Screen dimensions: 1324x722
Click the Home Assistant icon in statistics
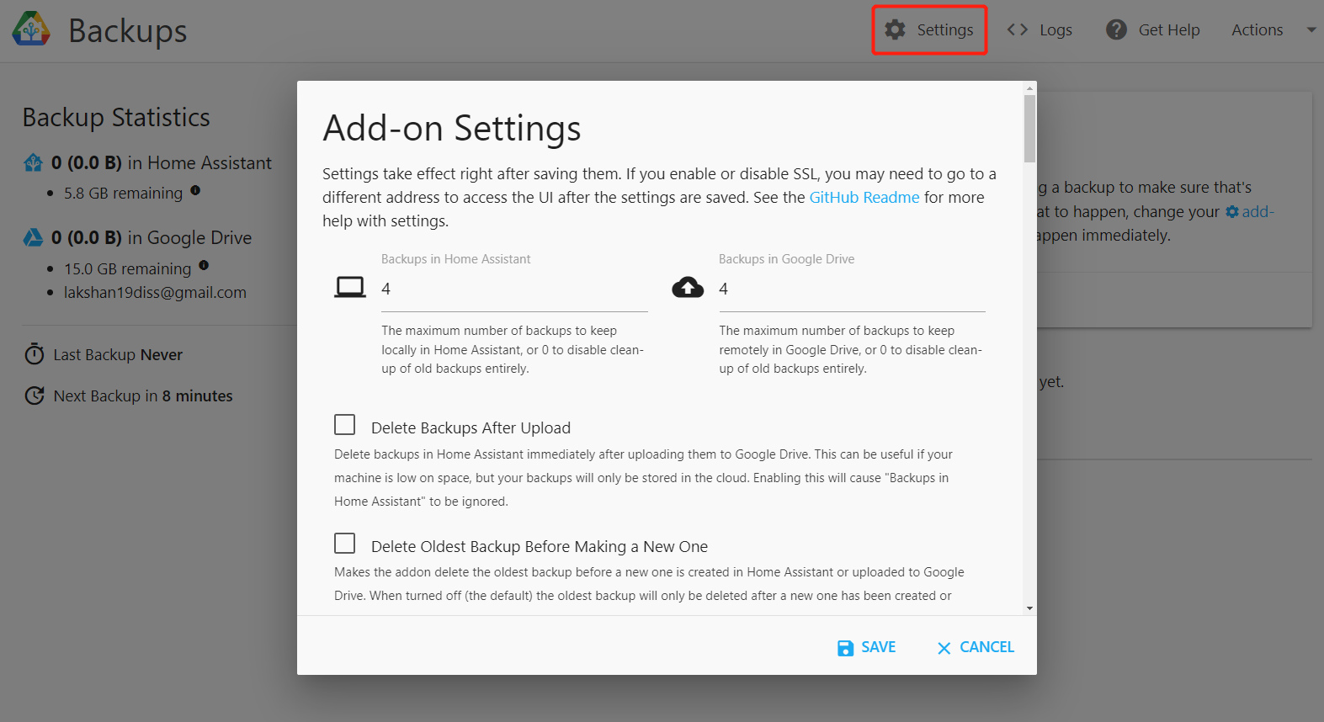[x=33, y=162]
